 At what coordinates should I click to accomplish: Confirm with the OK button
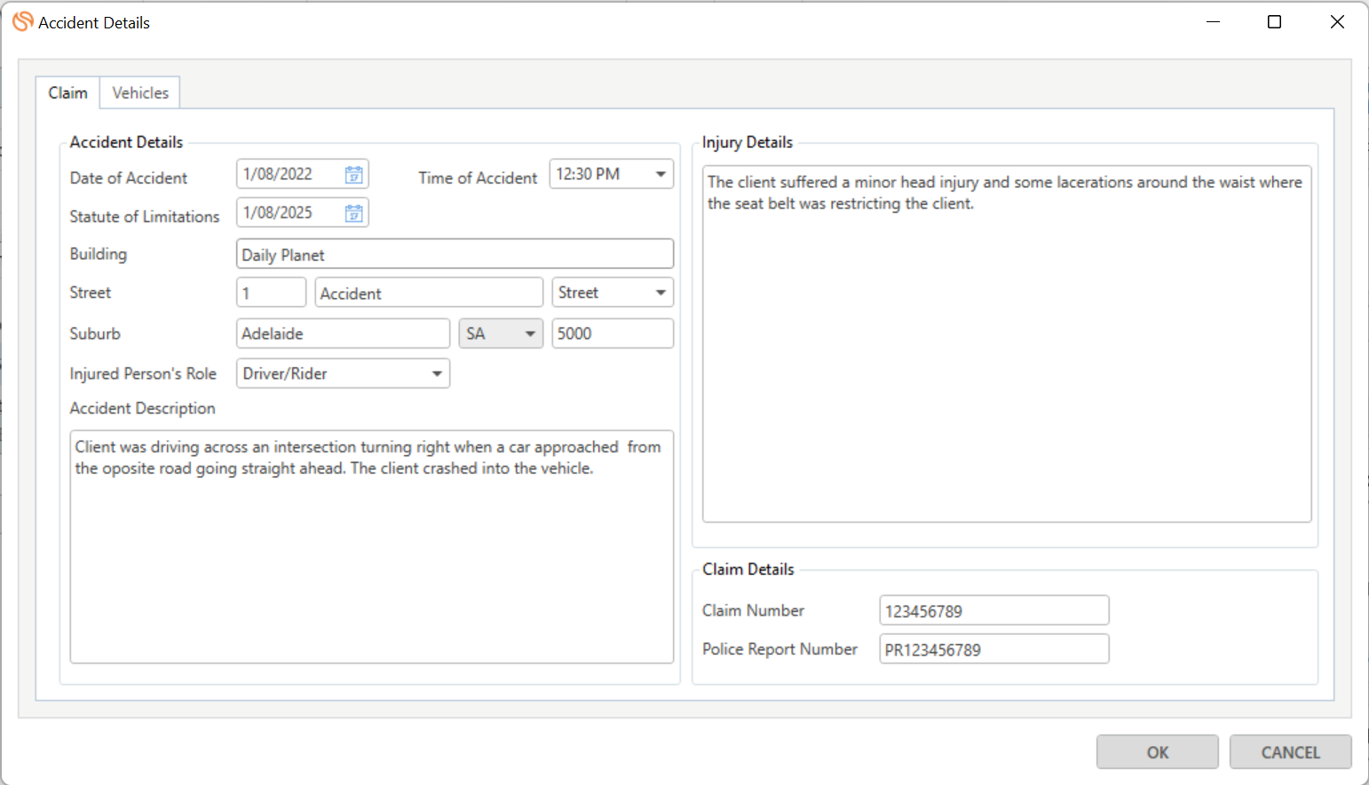[x=1157, y=752]
